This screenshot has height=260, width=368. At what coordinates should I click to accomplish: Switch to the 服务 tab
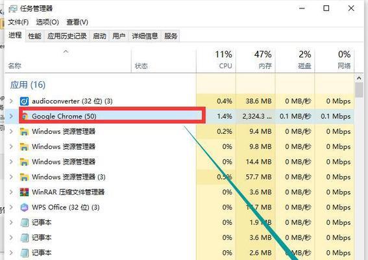coord(171,36)
